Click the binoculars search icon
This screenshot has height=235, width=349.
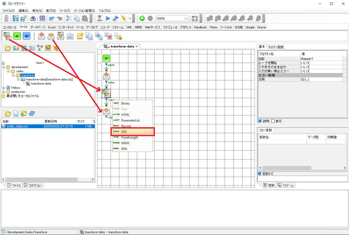point(33,18)
